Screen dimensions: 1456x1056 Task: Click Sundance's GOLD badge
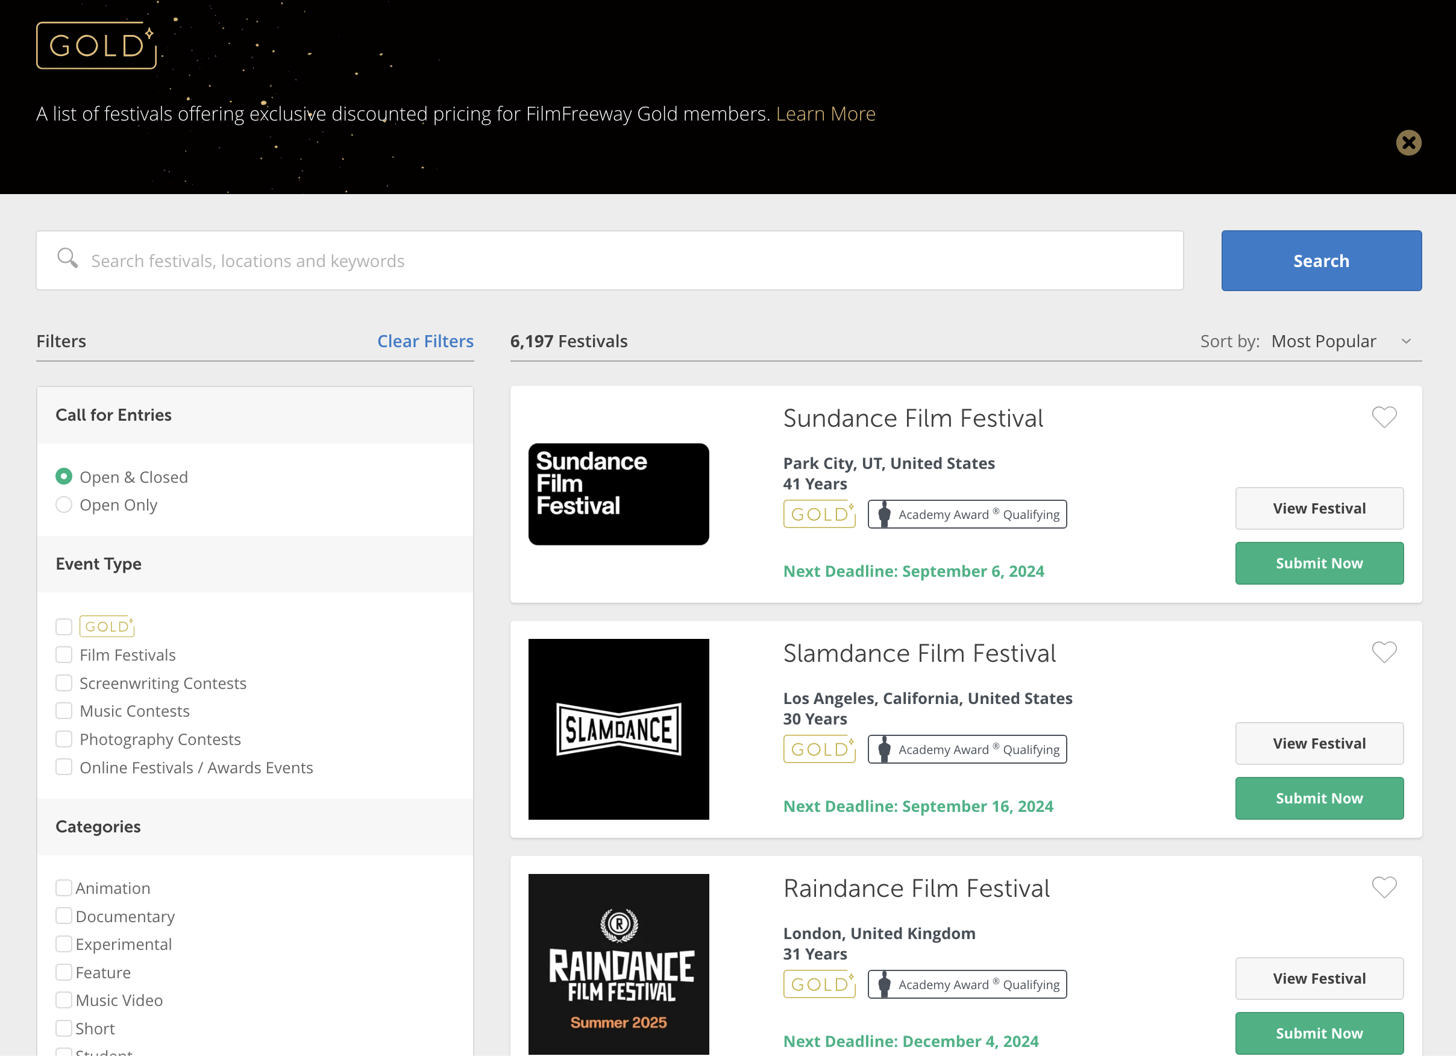pos(820,514)
